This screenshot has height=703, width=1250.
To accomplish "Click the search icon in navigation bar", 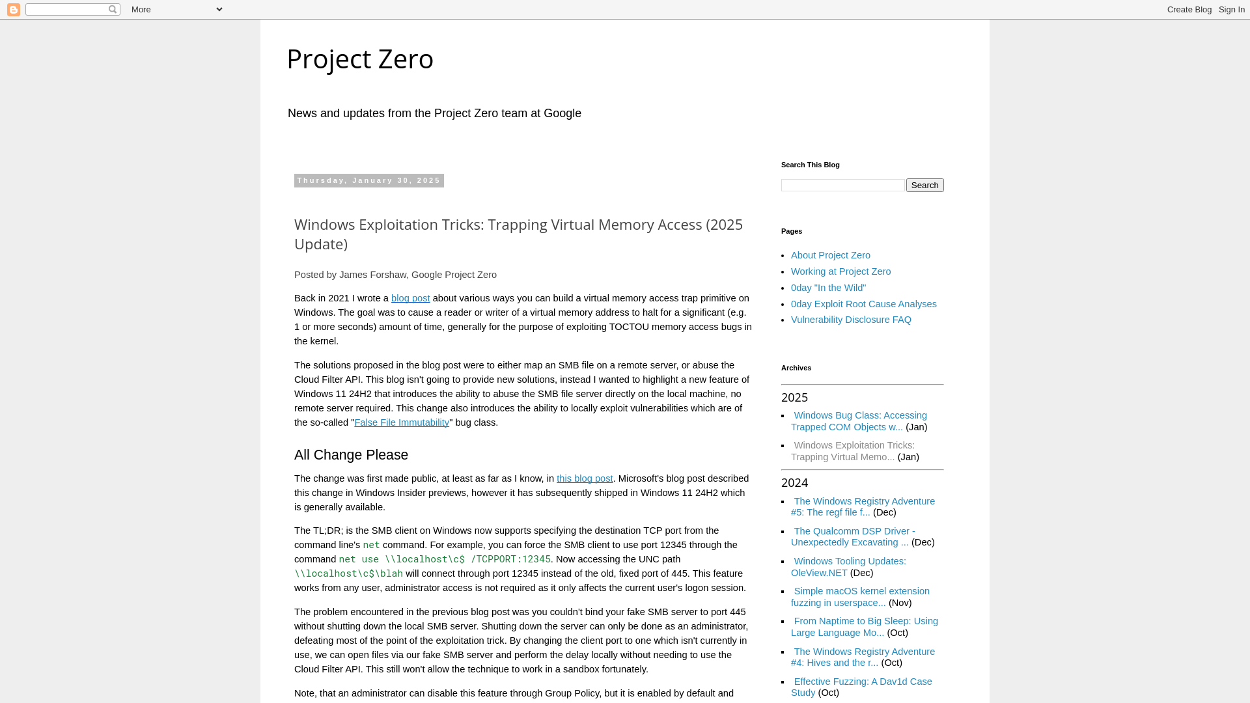I will pyautogui.click(x=113, y=10).
